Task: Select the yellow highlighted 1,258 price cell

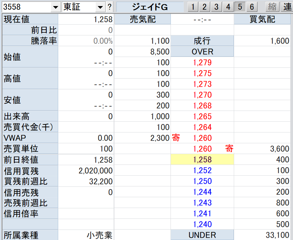Action: point(202,159)
